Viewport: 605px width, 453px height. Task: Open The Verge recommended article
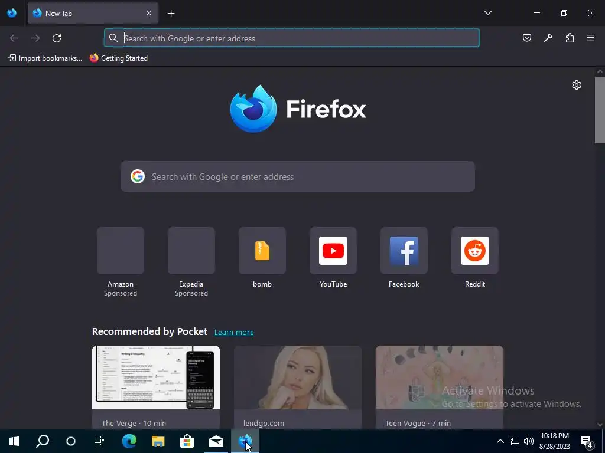coord(156,388)
